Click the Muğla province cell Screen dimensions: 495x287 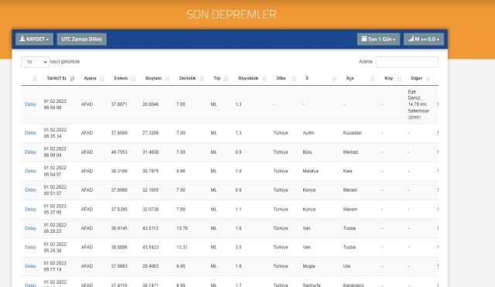point(309,266)
